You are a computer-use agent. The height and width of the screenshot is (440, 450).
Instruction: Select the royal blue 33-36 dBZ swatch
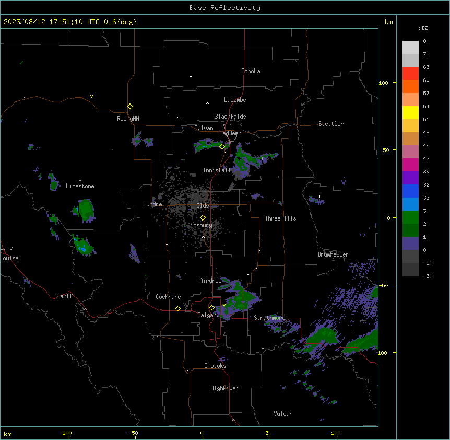click(x=410, y=191)
